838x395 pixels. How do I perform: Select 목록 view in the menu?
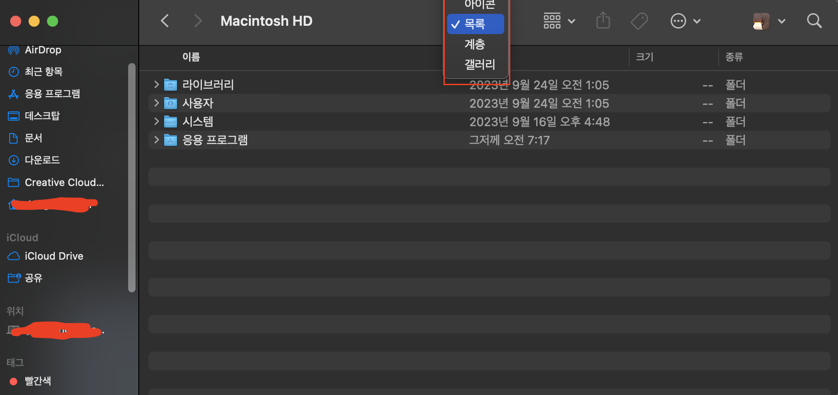[x=475, y=24]
